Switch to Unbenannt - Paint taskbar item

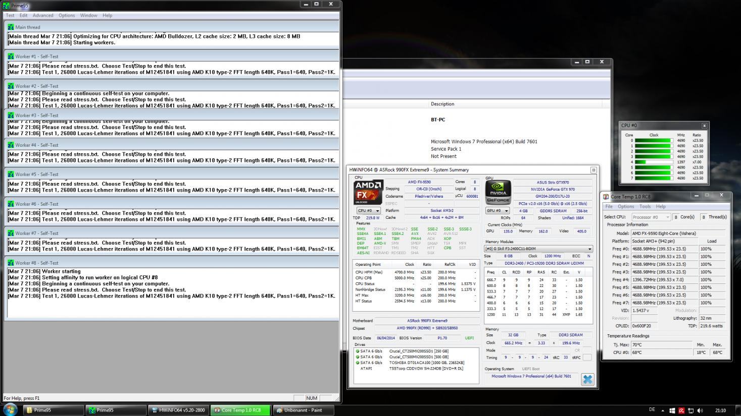[x=303, y=410]
